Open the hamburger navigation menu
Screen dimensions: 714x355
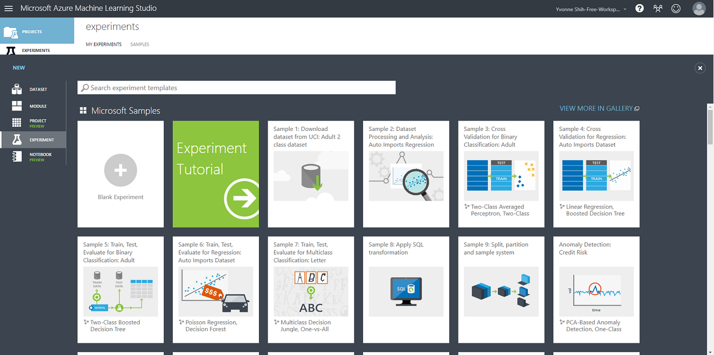(8, 8)
